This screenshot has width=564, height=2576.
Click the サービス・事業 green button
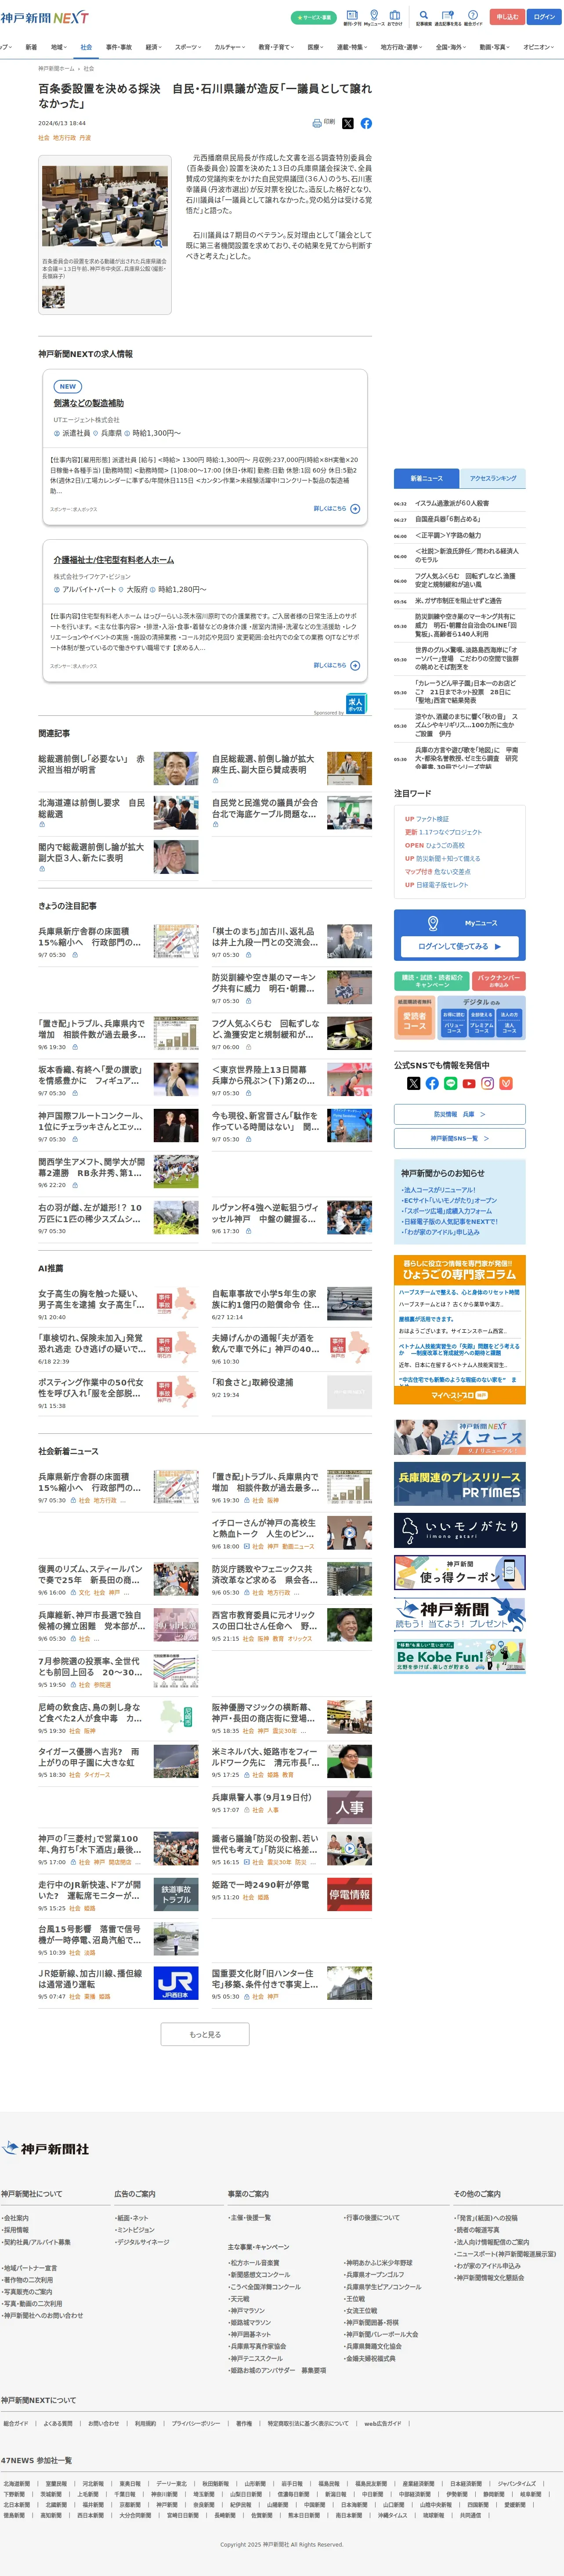(313, 17)
